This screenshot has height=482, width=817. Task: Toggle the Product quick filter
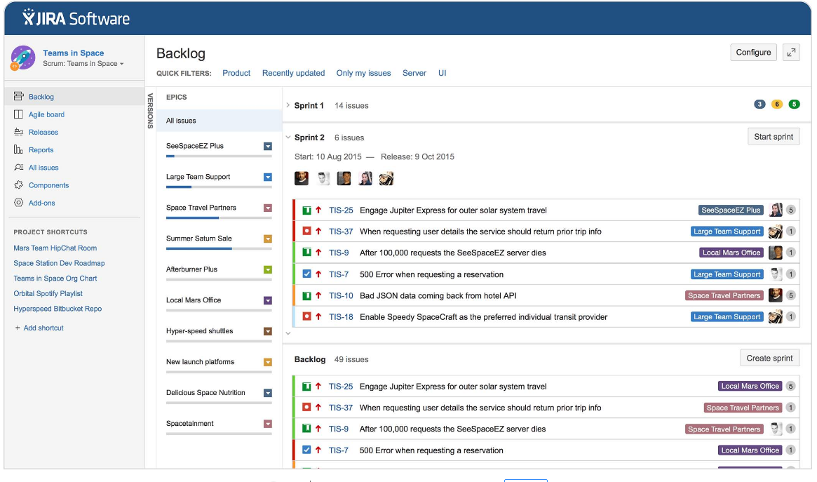point(236,73)
